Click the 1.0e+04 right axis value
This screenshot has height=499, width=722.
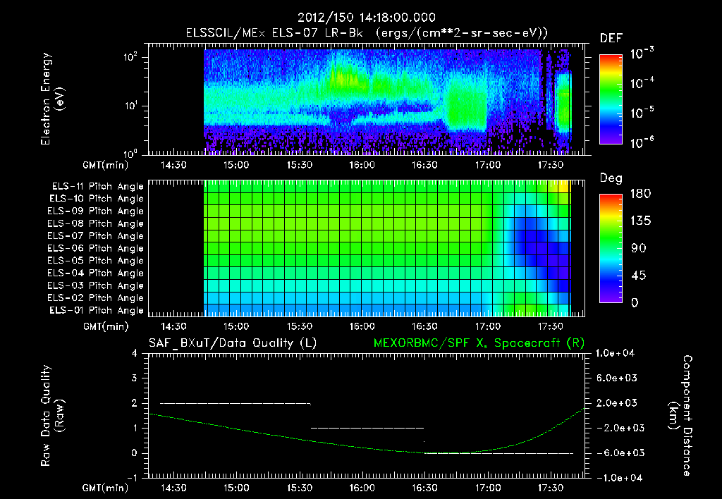[615, 354]
